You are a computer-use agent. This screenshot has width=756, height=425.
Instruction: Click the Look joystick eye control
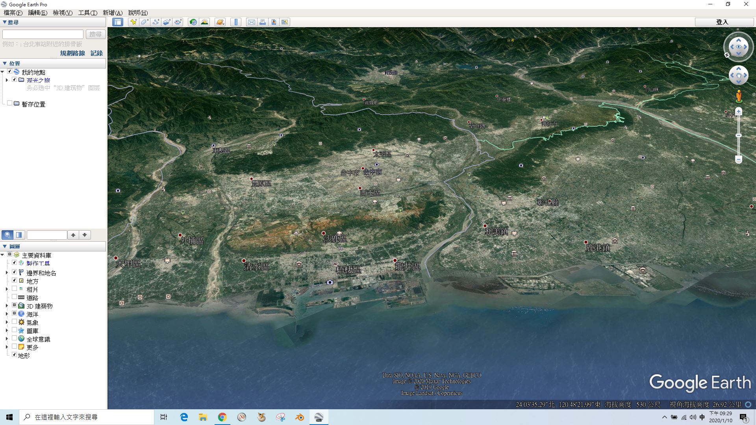(739, 46)
